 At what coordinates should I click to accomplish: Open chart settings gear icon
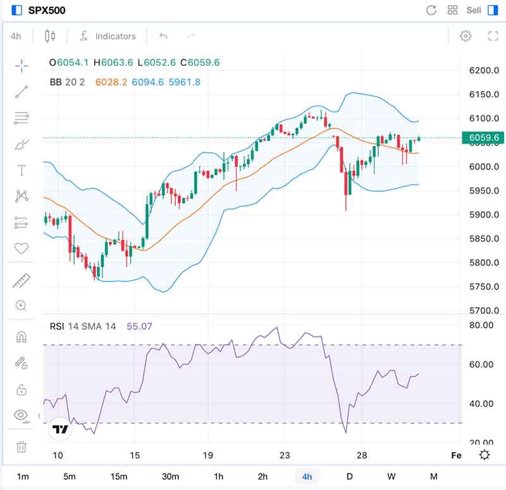coord(466,36)
